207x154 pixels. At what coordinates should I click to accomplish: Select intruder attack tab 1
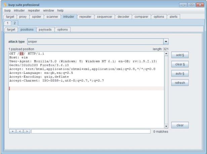[x=7, y=23]
